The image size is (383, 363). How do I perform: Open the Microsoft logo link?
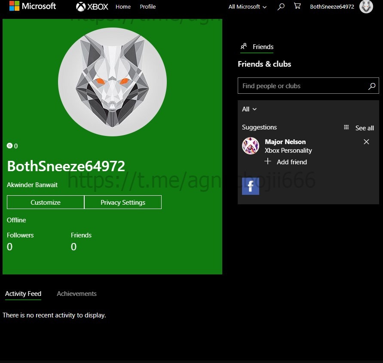pyautogui.click(x=33, y=6)
